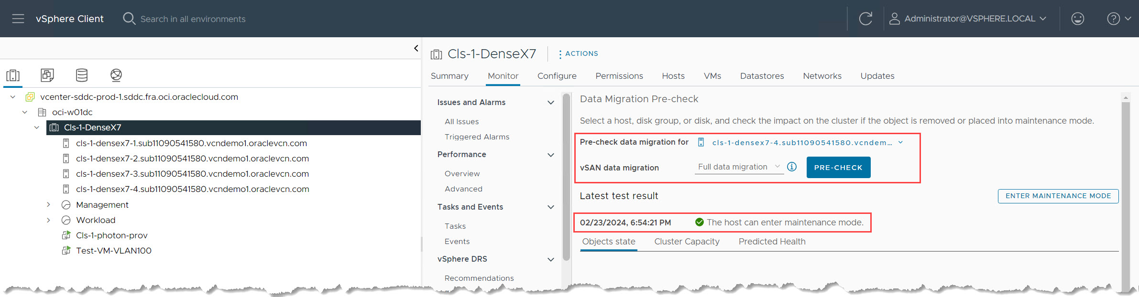Click the search magnifier icon
The image size is (1139, 297).
click(x=129, y=19)
